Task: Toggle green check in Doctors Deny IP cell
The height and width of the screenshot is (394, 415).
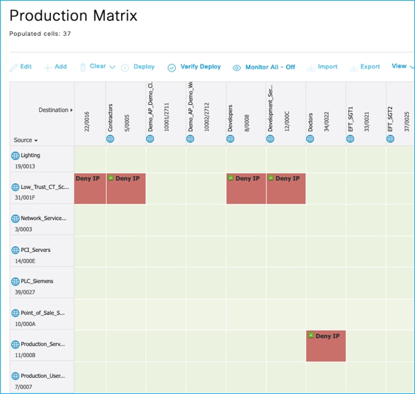Action: [x=311, y=335]
